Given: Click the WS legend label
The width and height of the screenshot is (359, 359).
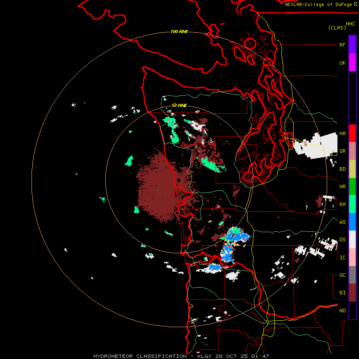Looking at the screenshot, I should (x=342, y=222).
